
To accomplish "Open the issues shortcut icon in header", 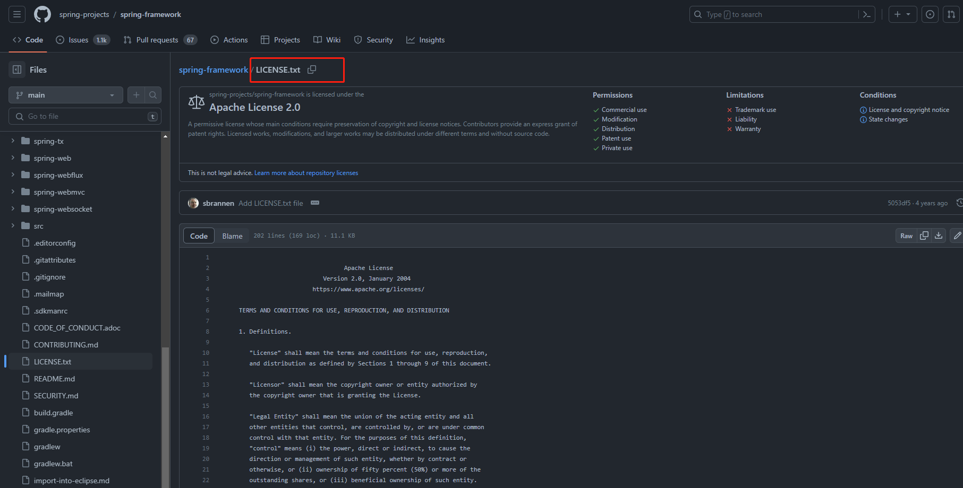I will (x=930, y=14).
